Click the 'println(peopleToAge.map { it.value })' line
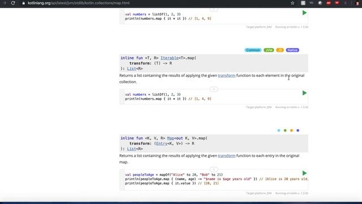The width and height of the screenshot is (362, 204). pos(172,183)
